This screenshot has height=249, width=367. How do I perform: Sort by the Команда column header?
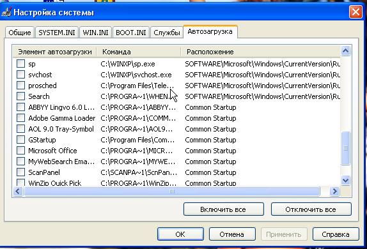point(139,52)
